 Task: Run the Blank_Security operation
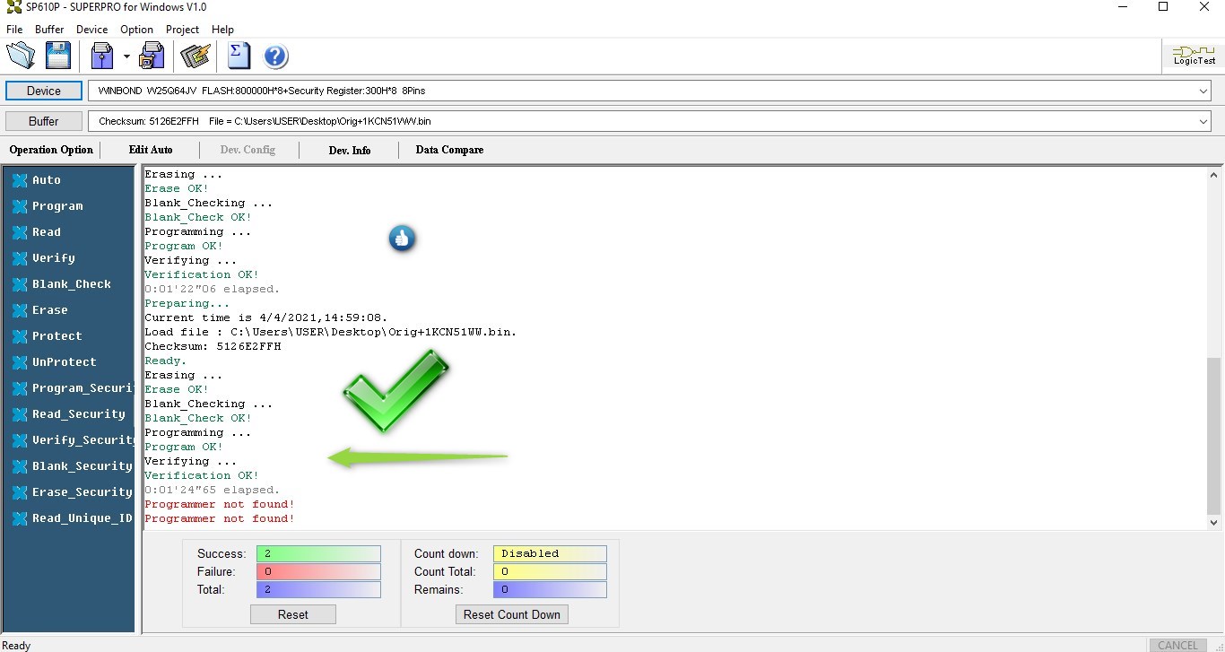(73, 466)
